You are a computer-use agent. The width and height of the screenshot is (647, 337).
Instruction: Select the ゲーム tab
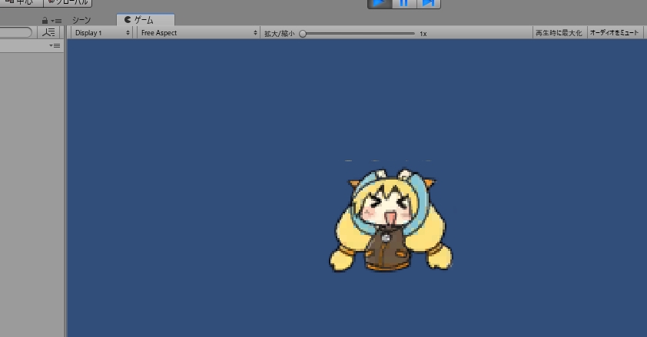pyautogui.click(x=146, y=20)
